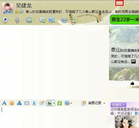Image resolution: width=139 pixels, height=128 pixels.
Task: Start a video call with webcam icon
Action: 5,20
